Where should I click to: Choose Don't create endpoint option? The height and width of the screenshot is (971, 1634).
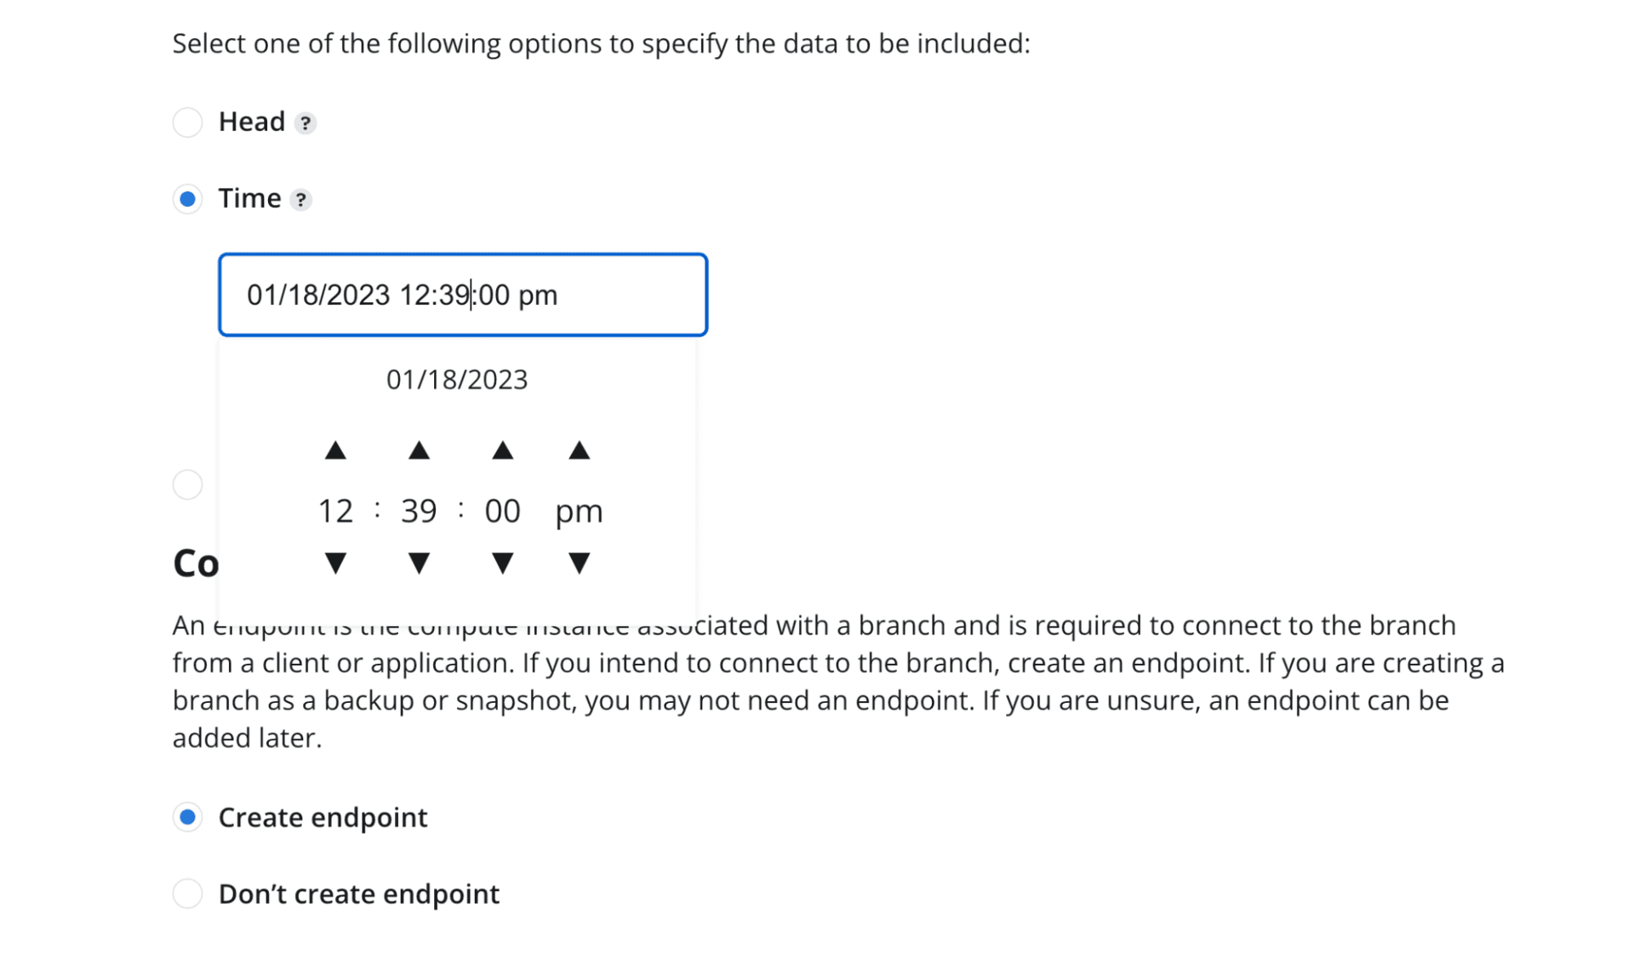click(187, 894)
